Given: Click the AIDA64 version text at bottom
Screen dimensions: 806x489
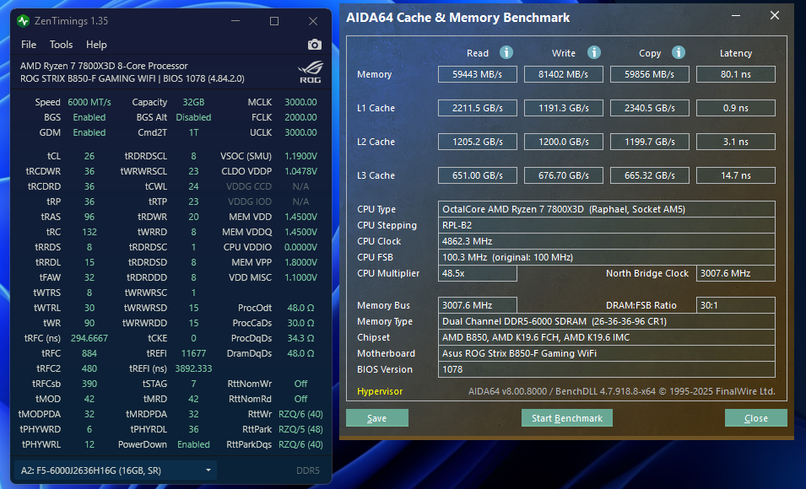Looking at the screenshot, I should pos(621,391).
